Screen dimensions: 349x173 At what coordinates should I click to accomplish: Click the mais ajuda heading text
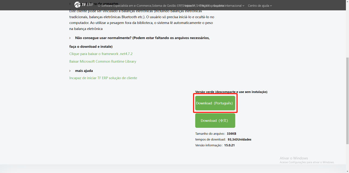pyautogui.click(x=84, y=71)
